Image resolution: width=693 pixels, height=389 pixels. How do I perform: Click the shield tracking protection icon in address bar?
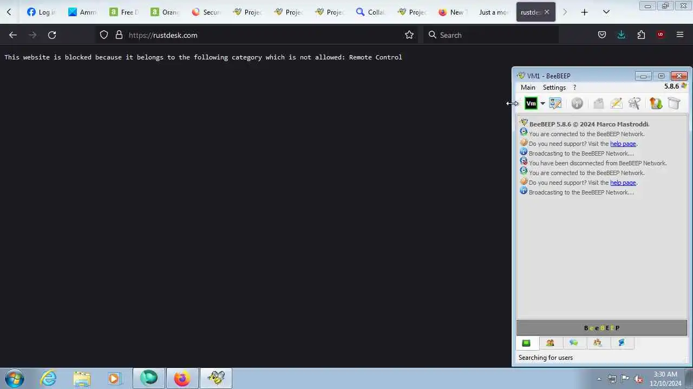[x=104, y=35]
